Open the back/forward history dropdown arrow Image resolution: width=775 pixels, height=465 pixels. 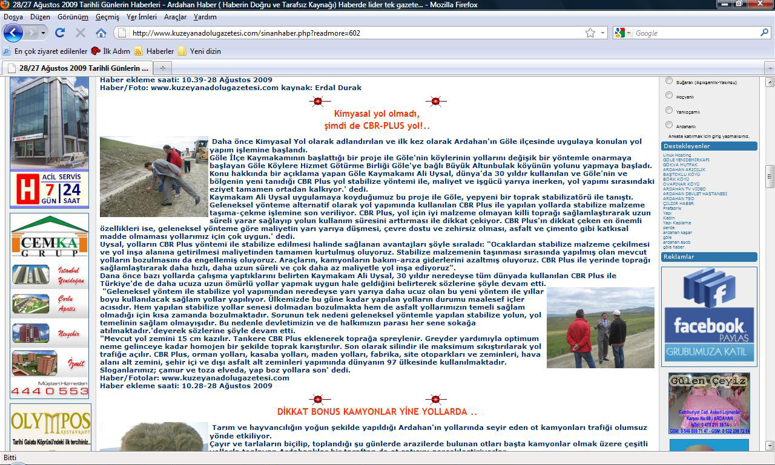coord(44,33)
